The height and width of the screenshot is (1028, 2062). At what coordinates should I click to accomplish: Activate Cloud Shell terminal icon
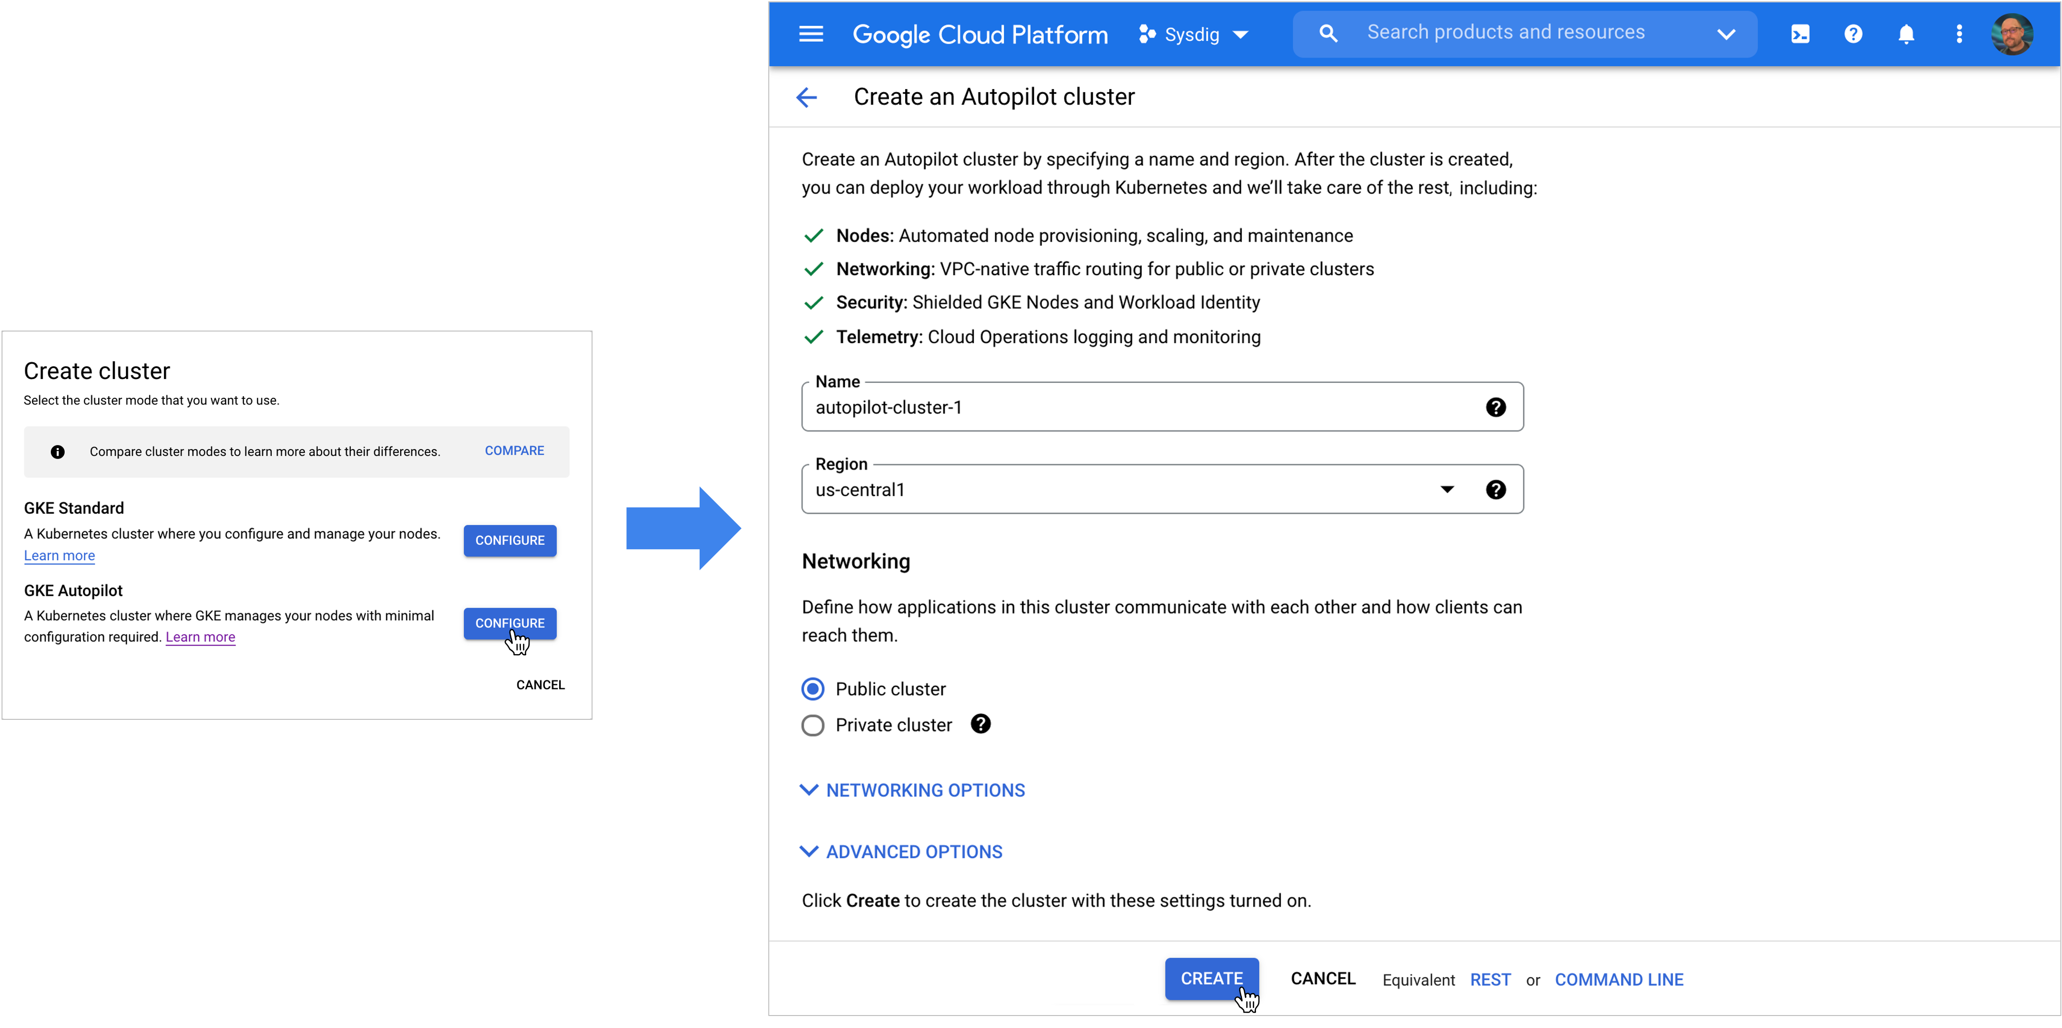coord(1800,34)
